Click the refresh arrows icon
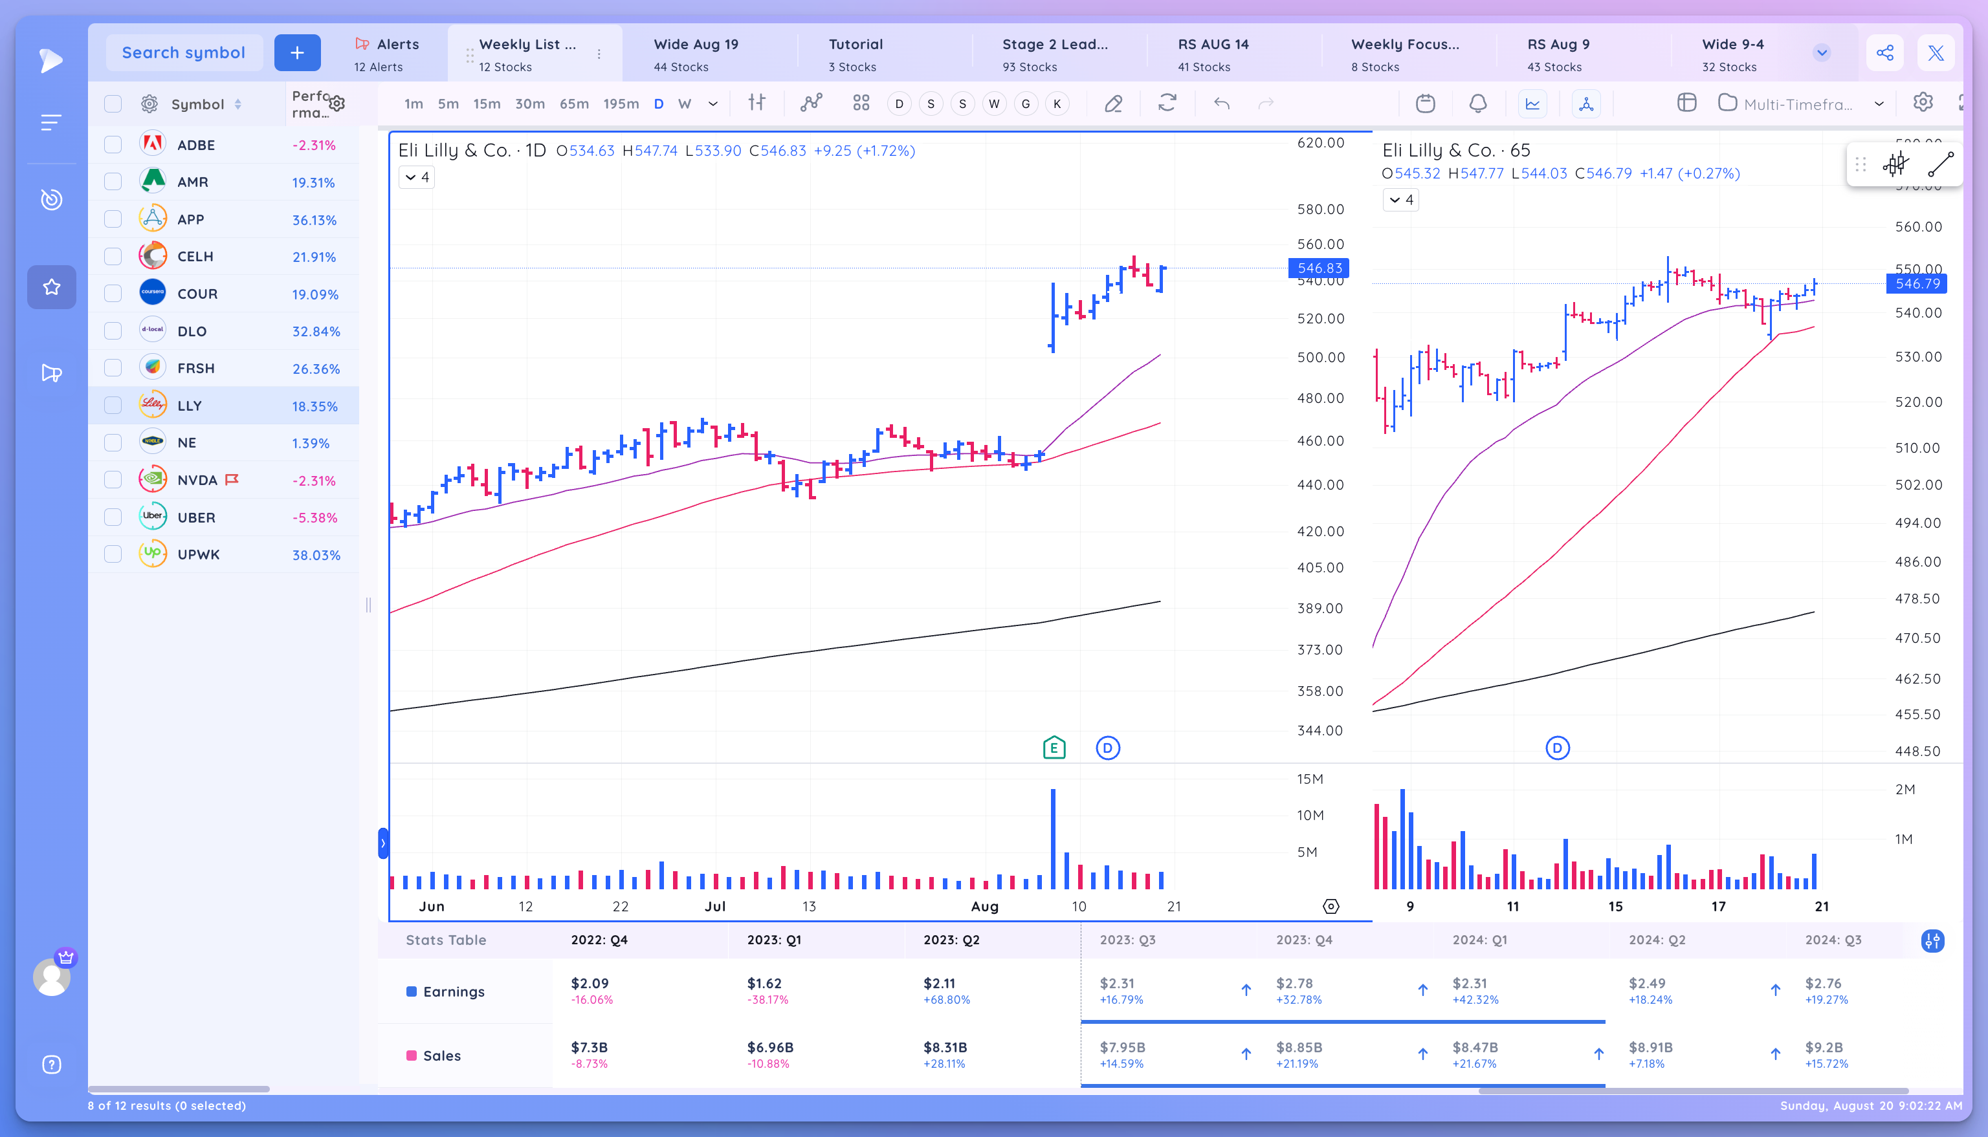This screenshot has width=1988, height=1137. (1167, 103)
